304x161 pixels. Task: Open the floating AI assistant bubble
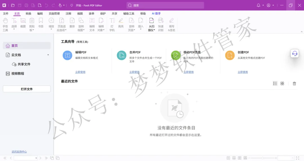[x=295, y=53]
